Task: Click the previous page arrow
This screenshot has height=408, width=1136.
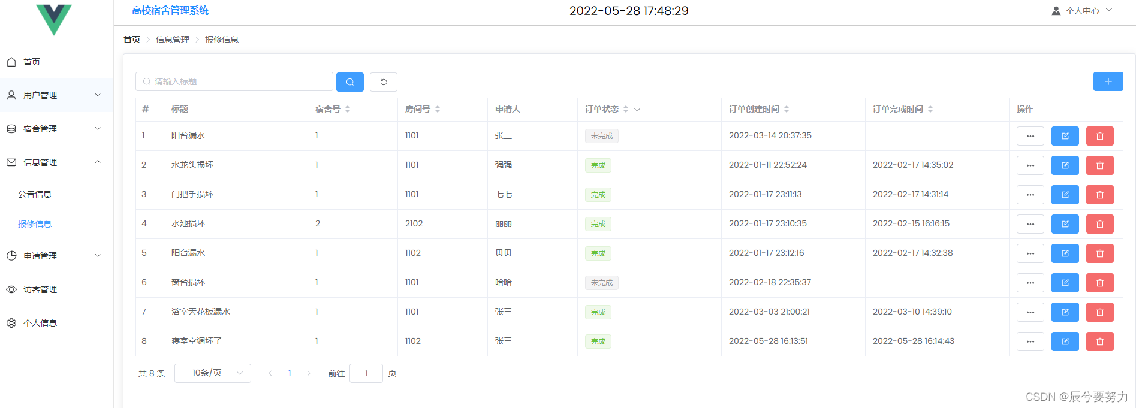Action: (270, 373)
